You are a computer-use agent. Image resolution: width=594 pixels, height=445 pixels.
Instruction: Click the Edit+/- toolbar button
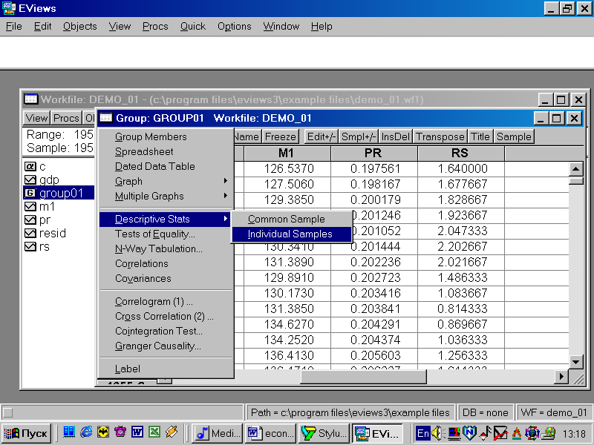(322, 136)
